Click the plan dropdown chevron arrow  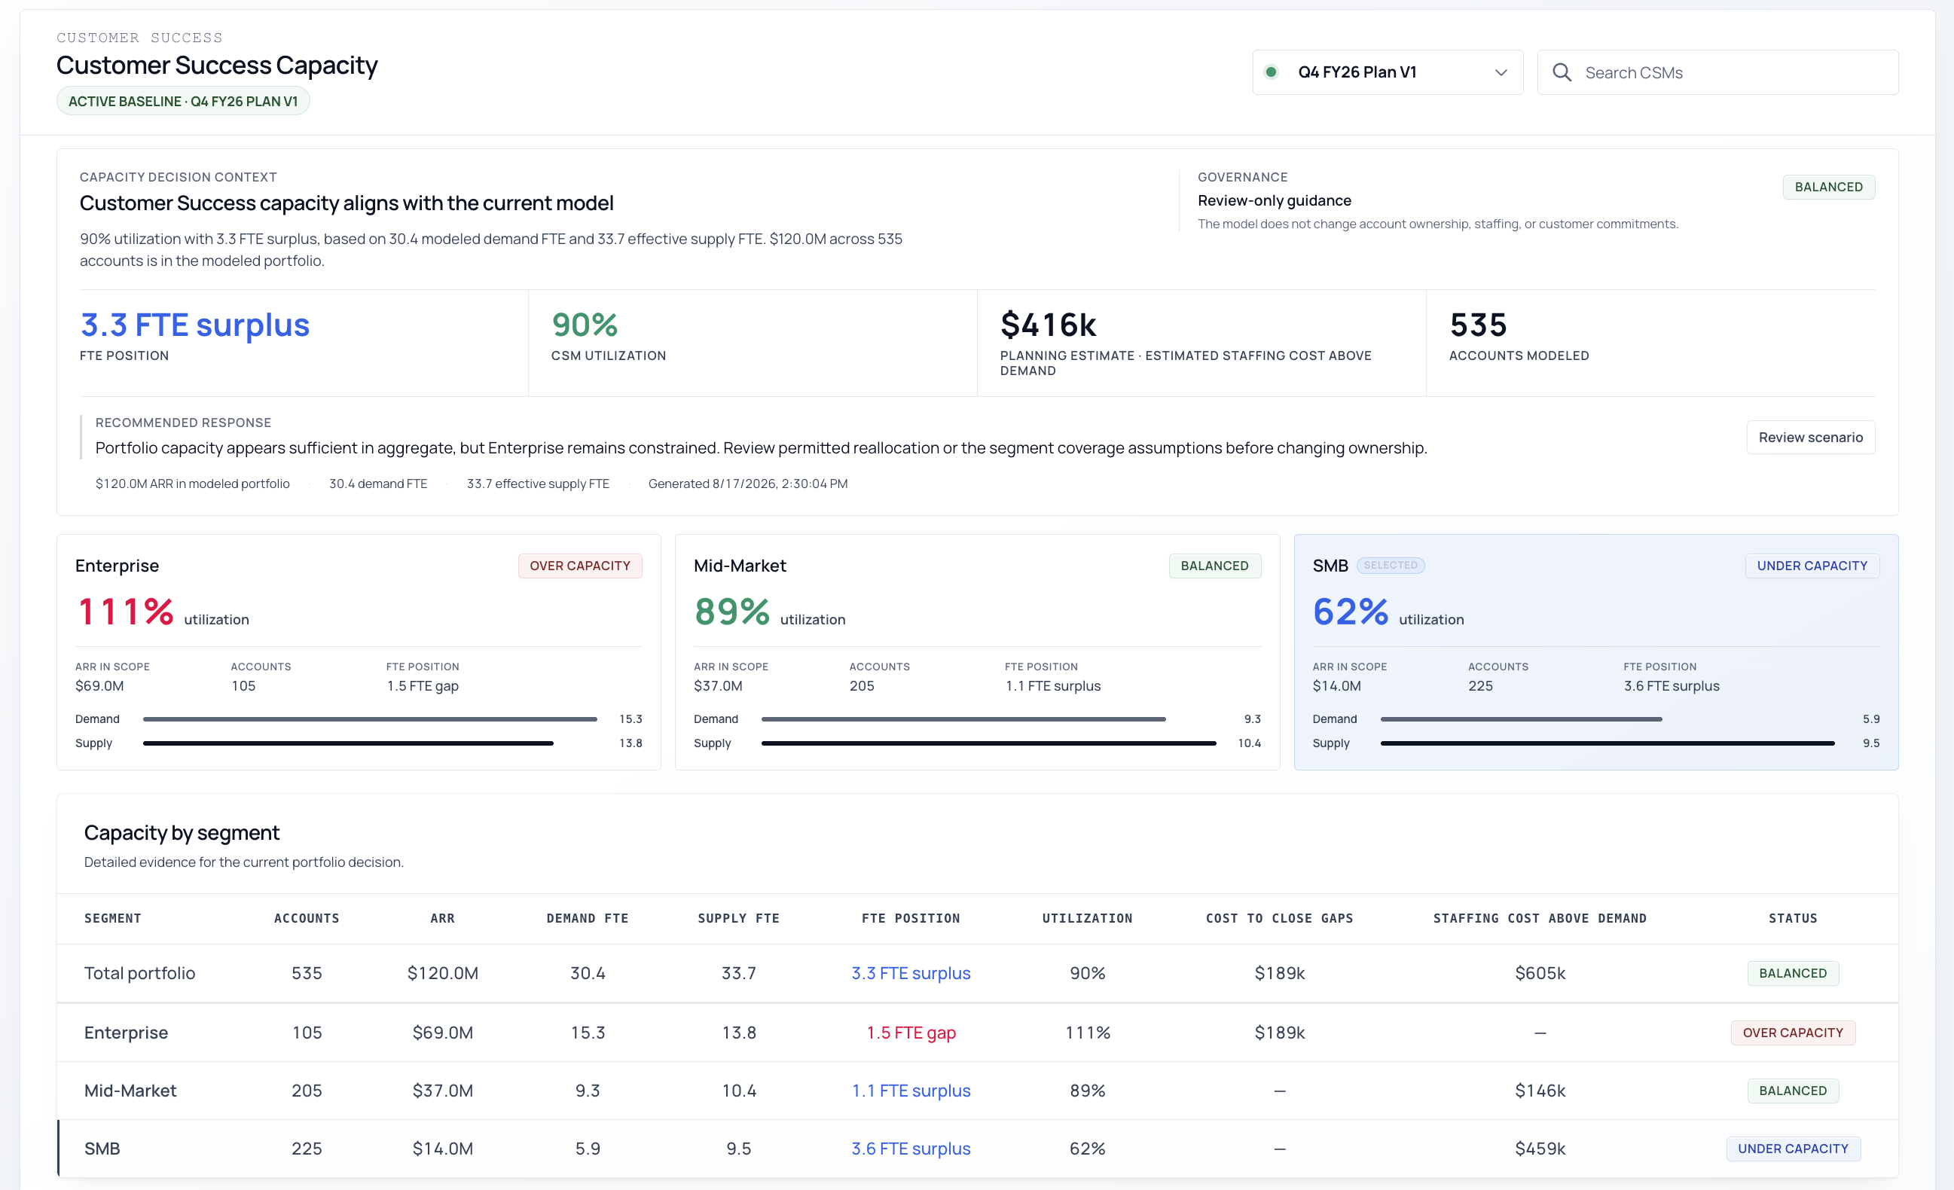tap(1501, 72)
